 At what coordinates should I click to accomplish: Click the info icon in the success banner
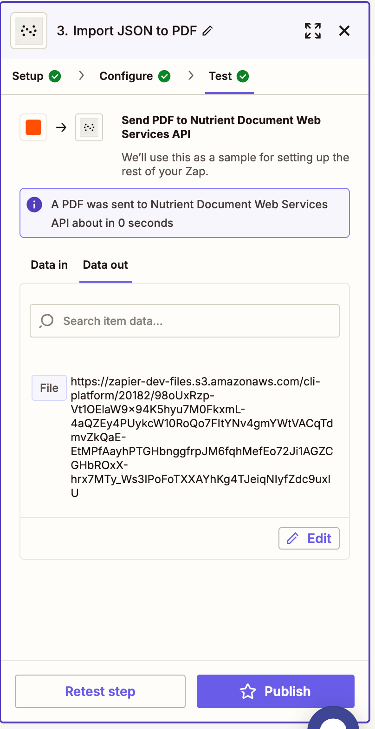click(x=34, y=205)
